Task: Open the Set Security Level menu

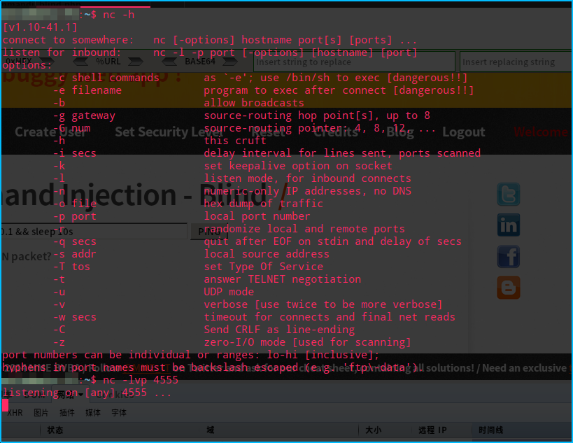Action: coord(167,132)
